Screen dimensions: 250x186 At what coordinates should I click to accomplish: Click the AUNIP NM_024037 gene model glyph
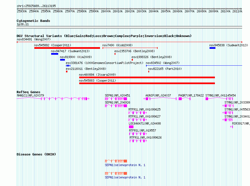160,99
